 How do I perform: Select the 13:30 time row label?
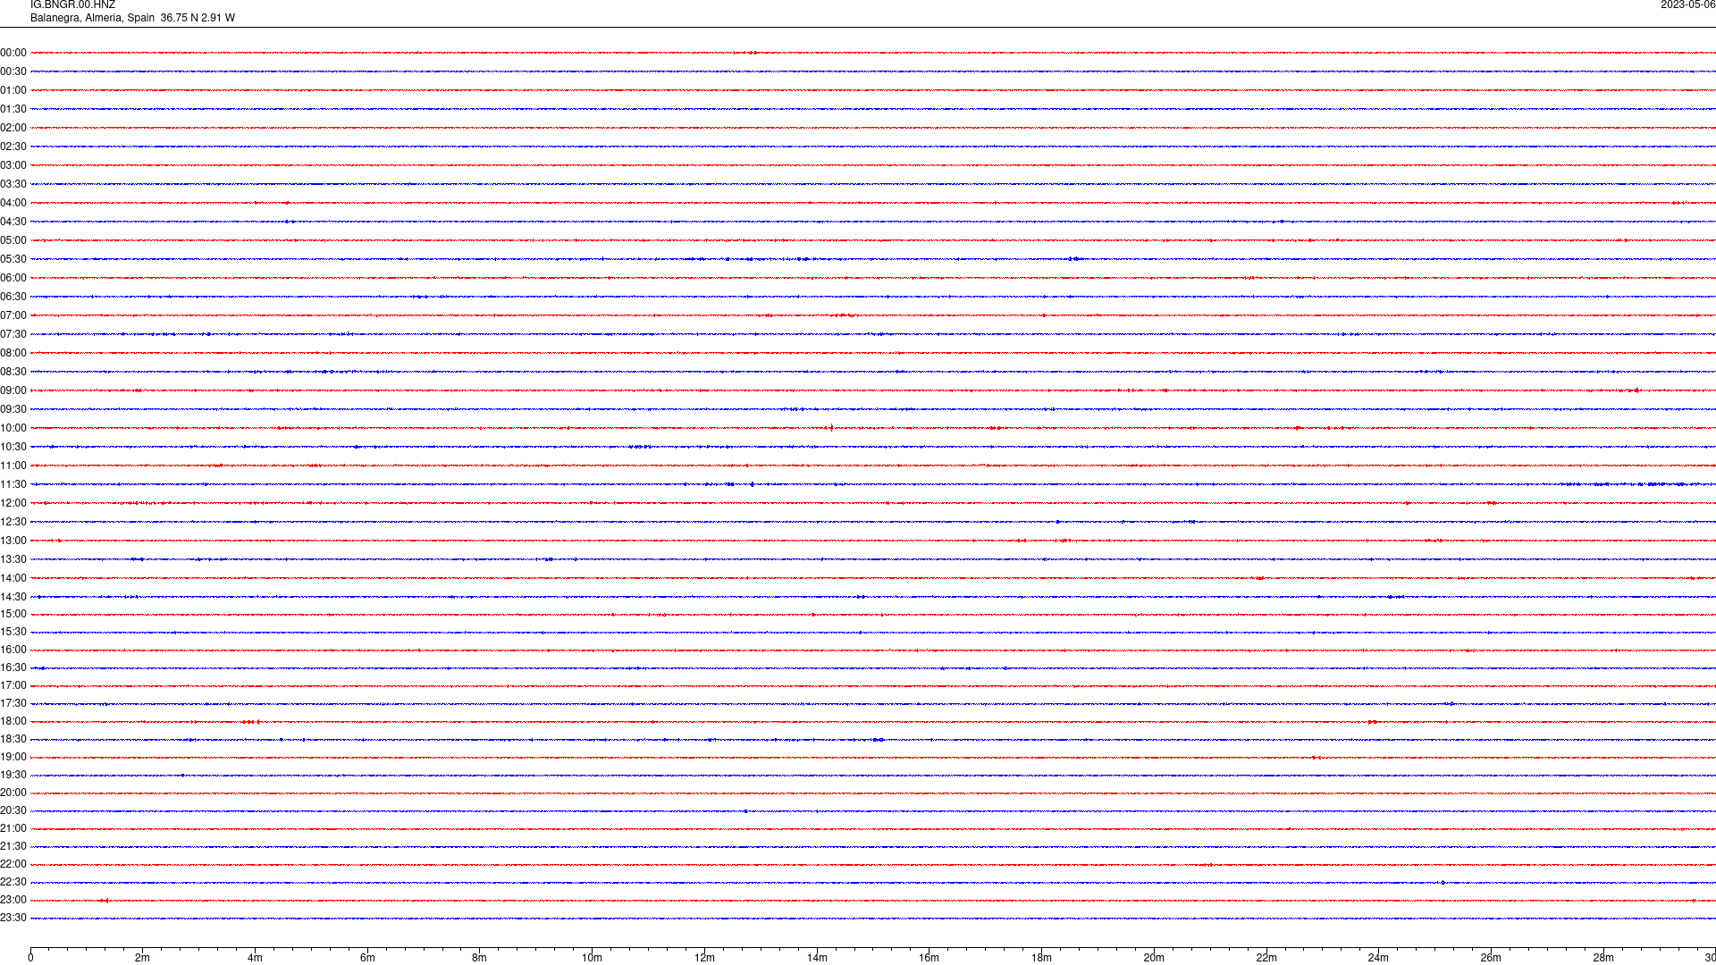(x=13, y=559)
